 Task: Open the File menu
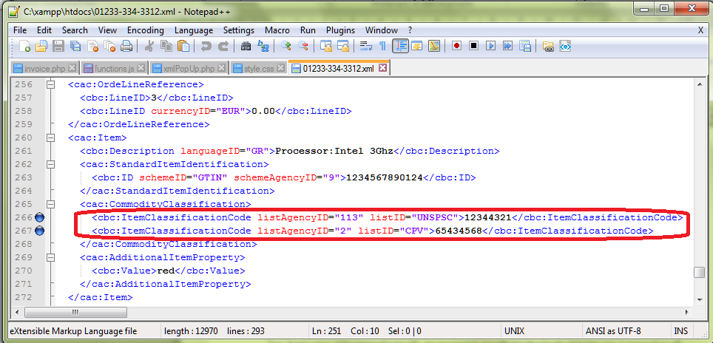tap(20, 30)
